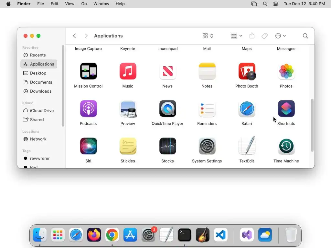Click the sidebar vertical scrollbar
Screen dimensions: 331x248
[x=63, y=86]
